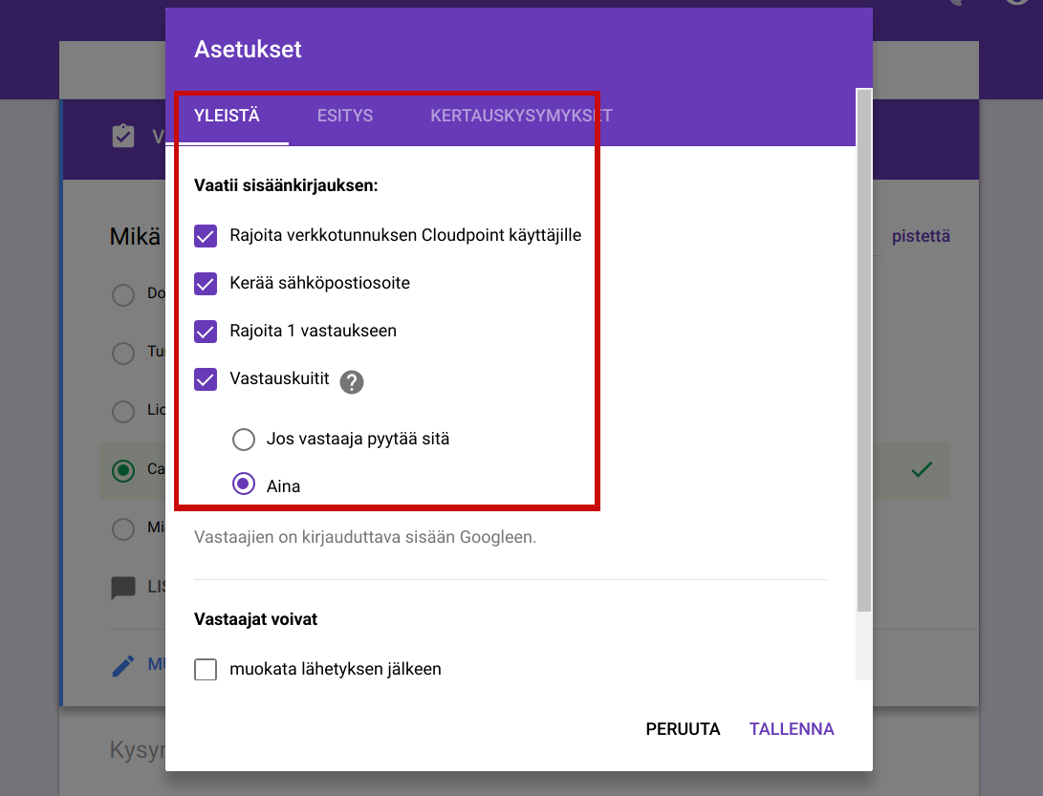
Task: Select the first answer radio option in the quiz
Action: point(123,294)
